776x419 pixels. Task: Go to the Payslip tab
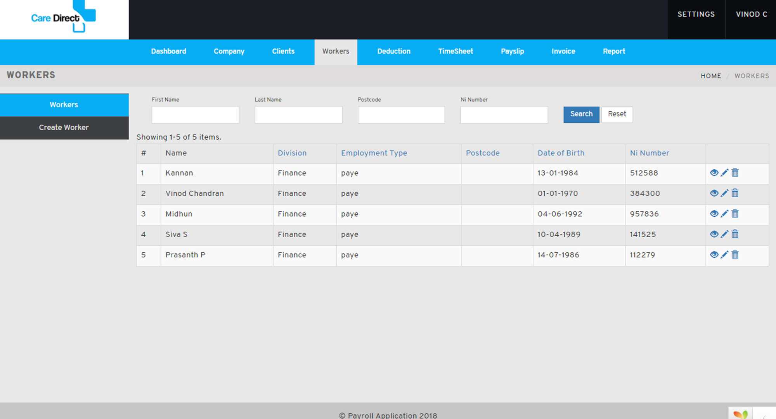pyautogui.click(x=512, y=52)
